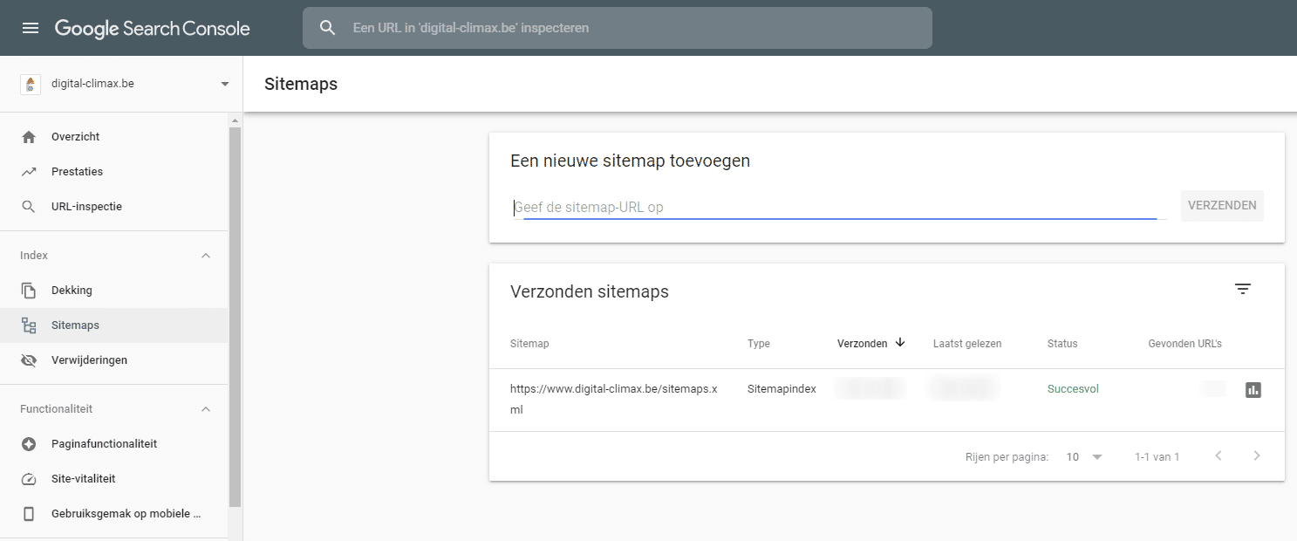Click the Dekking pages icon
Screen dimensions: 1297x541
click(x=29, y=291)
